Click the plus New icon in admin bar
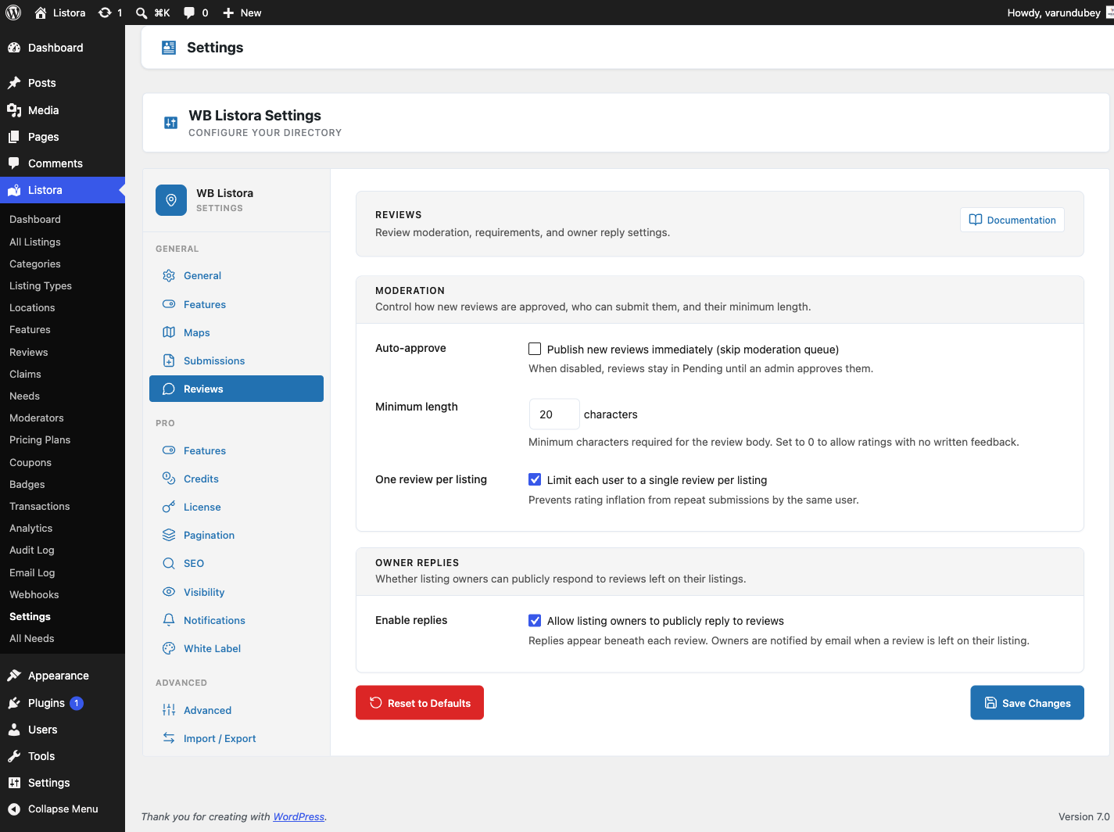This screenshot has width=1114, height=832. [x=228, y=13]
